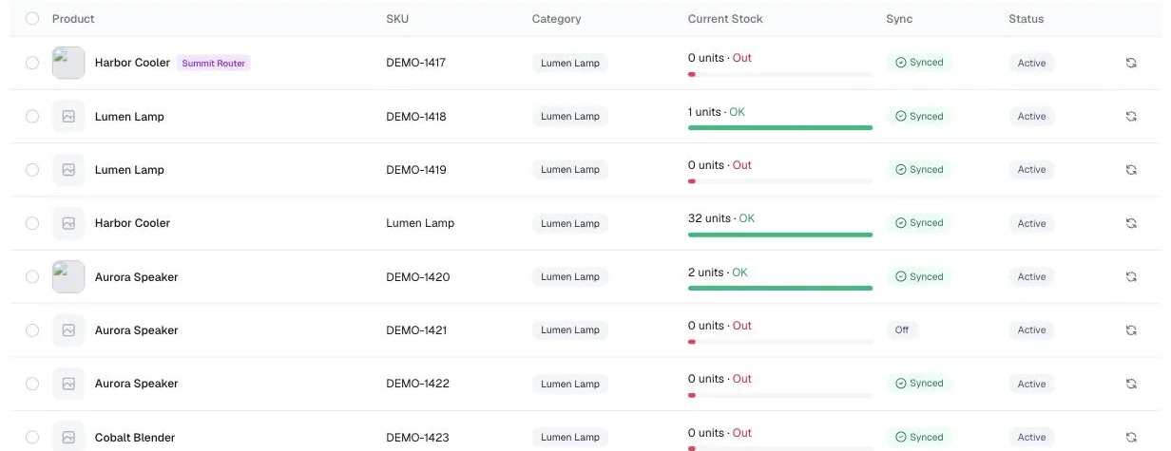Screen dimensions: 1171x451
Task: Sort by the Category column header
Action: click(556, 19)
